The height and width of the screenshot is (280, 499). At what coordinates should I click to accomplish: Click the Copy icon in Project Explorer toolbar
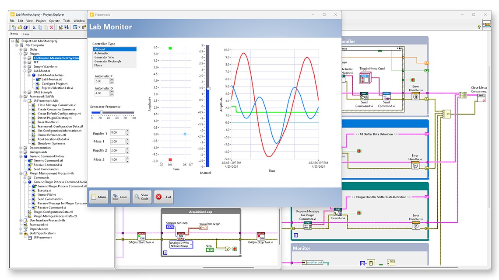[40, 28]
